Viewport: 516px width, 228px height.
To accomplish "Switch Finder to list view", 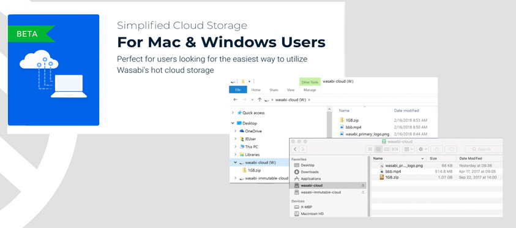I will 378,150.
